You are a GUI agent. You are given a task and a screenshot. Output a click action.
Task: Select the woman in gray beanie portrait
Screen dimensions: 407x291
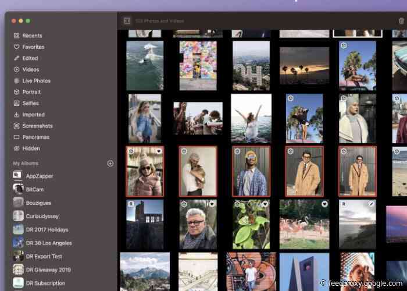click(x=358, y=119)
